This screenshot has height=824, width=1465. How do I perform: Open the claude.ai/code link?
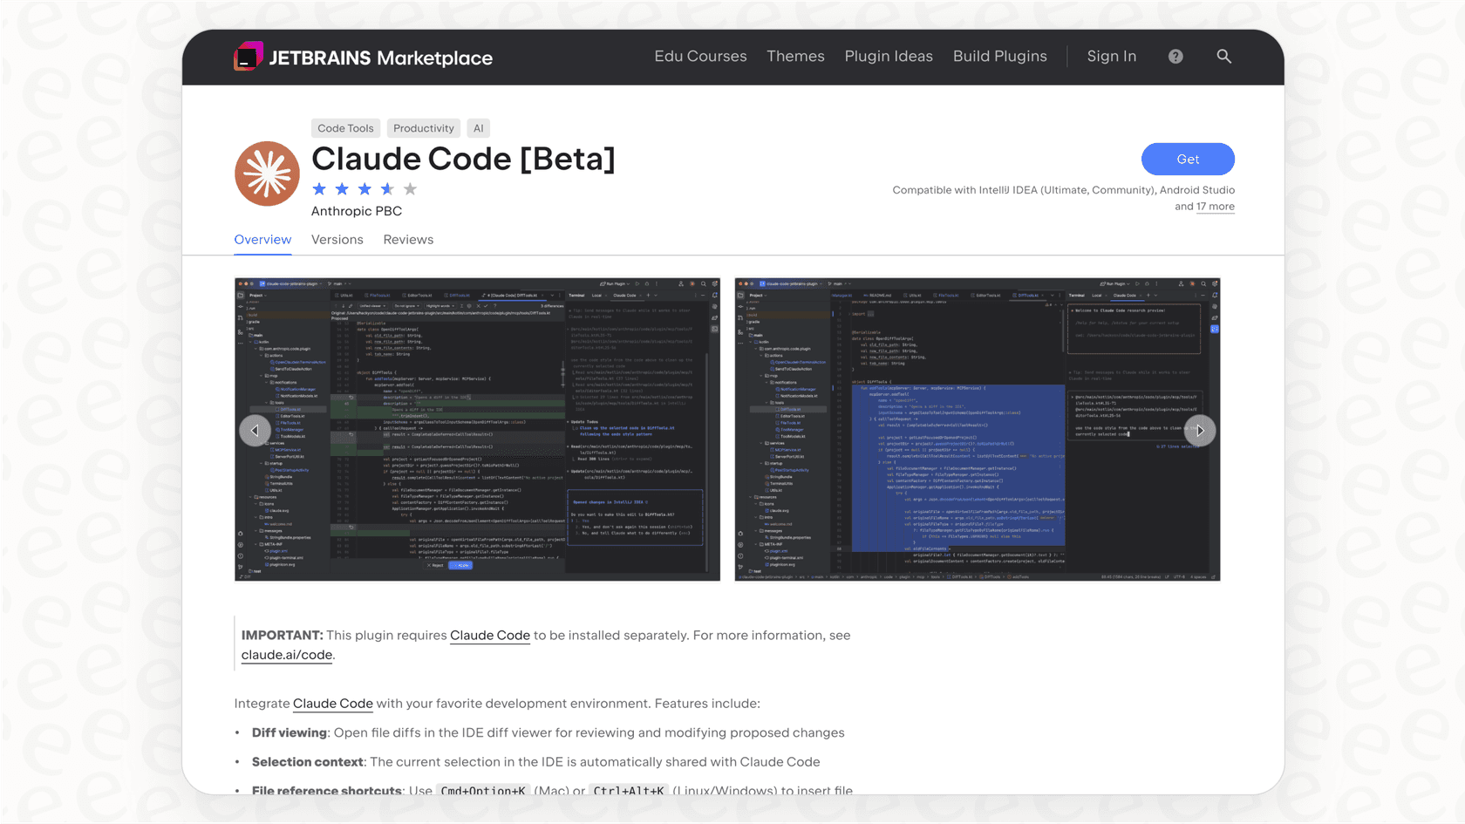(286, 654)
